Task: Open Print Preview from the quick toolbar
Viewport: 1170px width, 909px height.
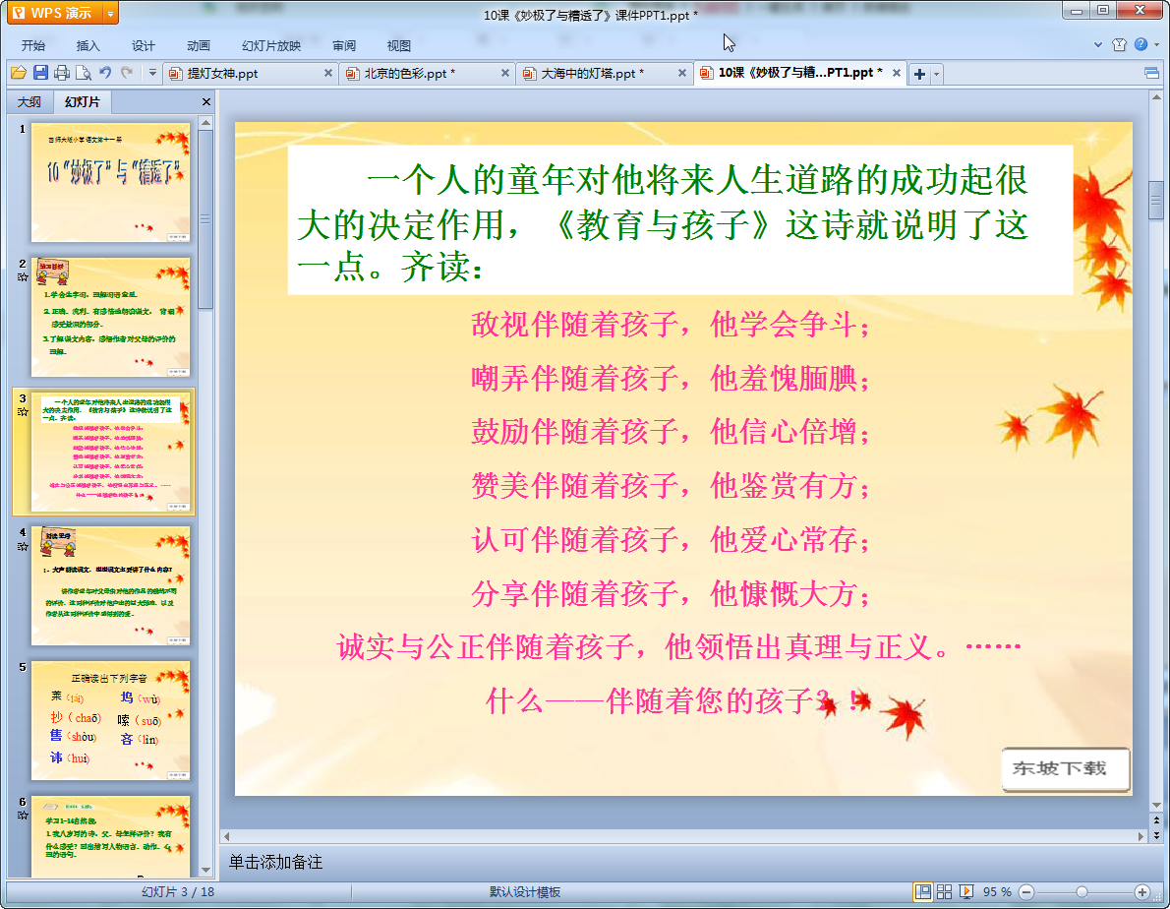Action: tap(83, 73)
